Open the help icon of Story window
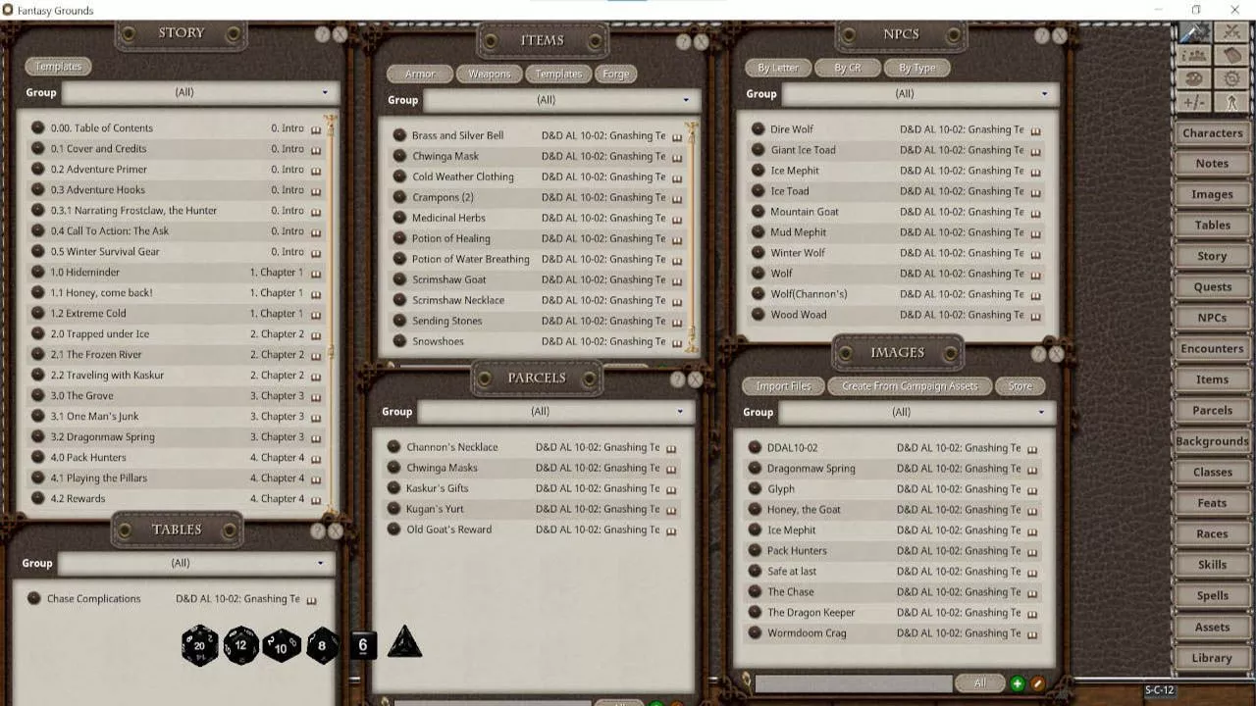The image size is (1256, 706). click(322, 34)
